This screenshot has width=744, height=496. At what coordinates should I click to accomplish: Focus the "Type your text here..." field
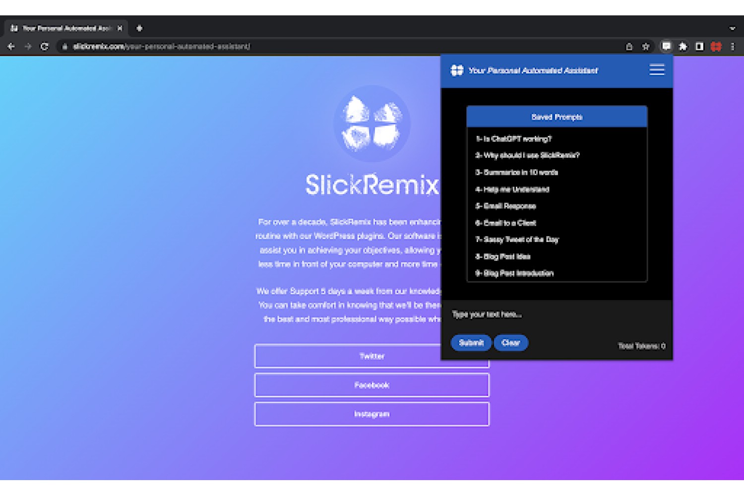click(x=557, y=314)
